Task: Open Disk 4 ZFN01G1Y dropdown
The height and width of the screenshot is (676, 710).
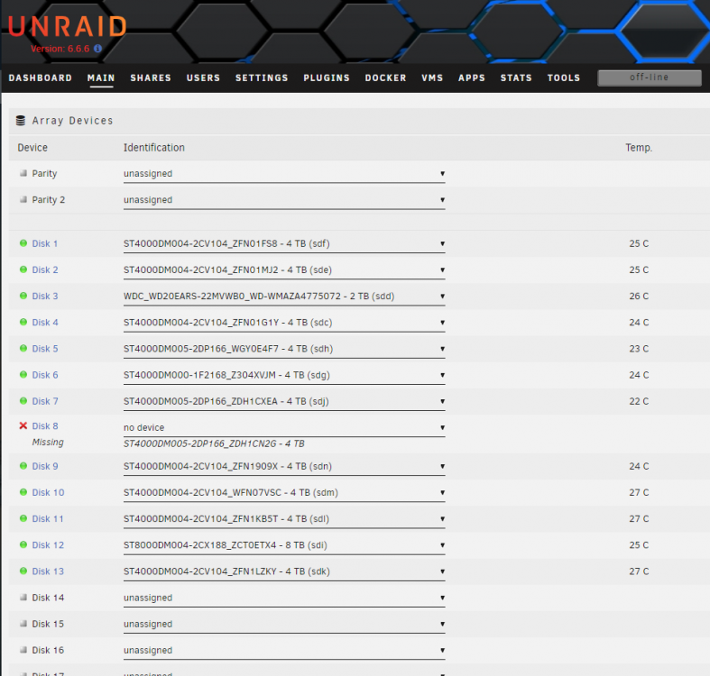Action: click(x=284, y=323)
